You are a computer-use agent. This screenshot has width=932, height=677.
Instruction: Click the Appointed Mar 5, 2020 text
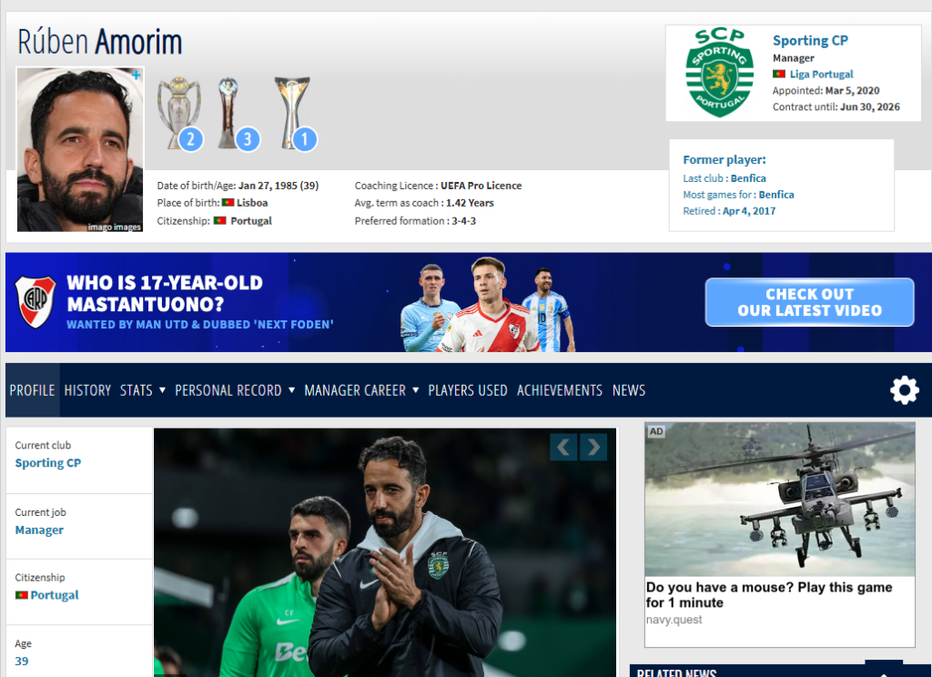click(826, 90)
